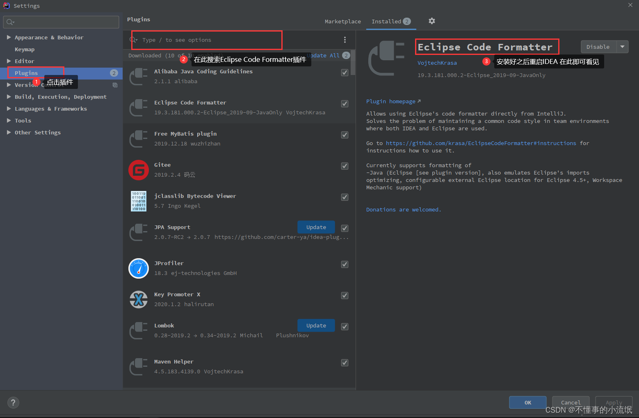Update the JPA Support plugin
The width and height of the screenshot is (639, 418).
316,227
